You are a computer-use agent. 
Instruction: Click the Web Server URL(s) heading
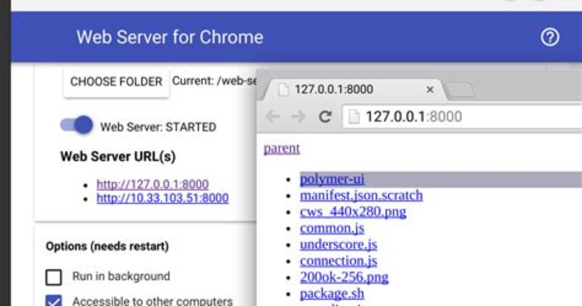[118, 156]
